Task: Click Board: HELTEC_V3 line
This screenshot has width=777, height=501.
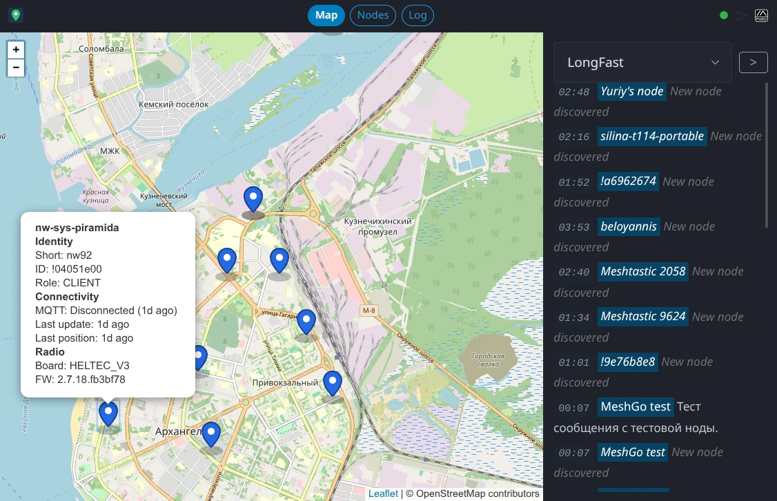Action: pyautogui.click(x=81, y=366)
